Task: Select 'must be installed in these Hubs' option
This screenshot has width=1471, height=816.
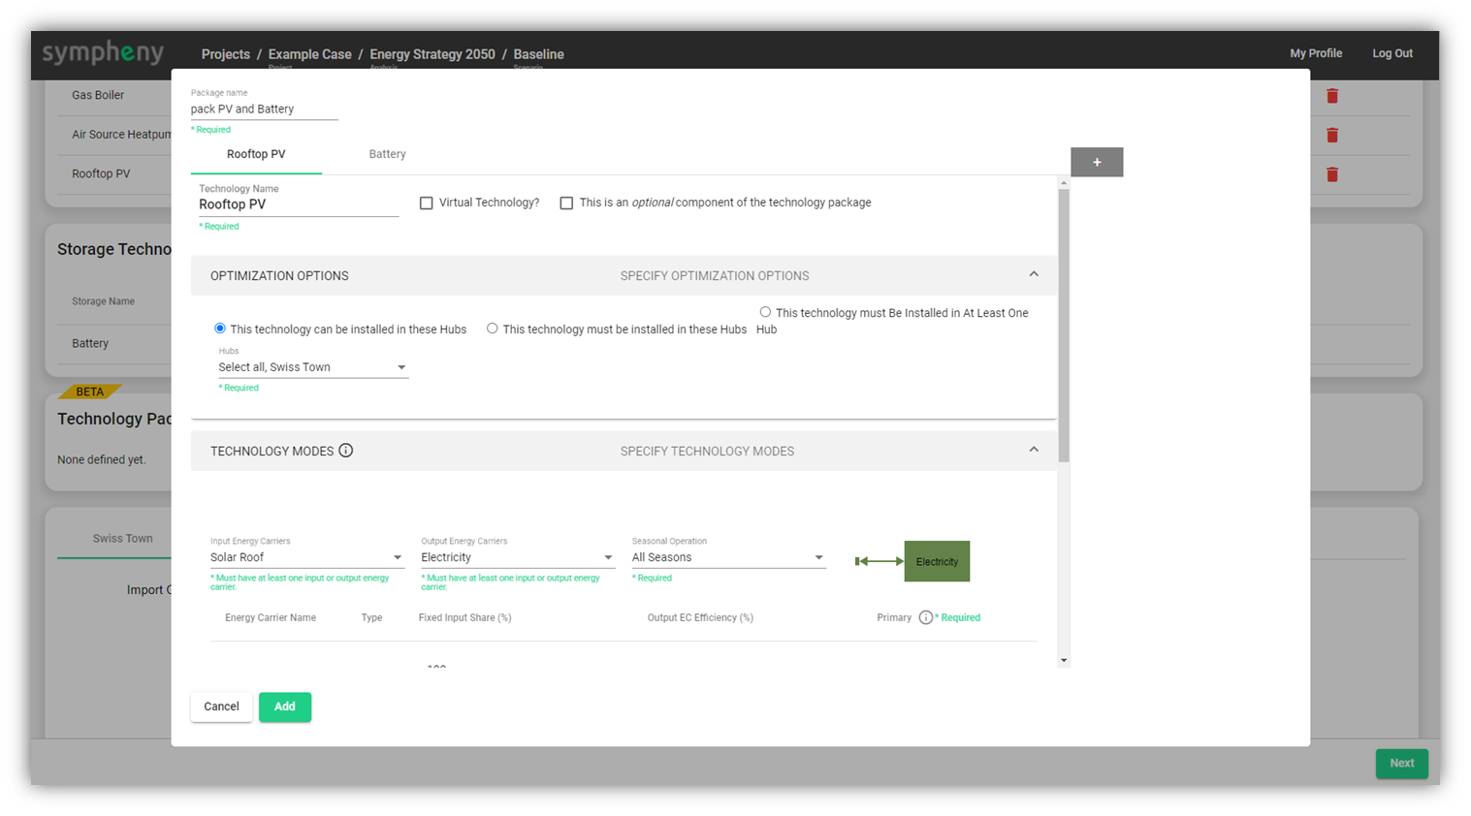Action: tap(493, 329)
